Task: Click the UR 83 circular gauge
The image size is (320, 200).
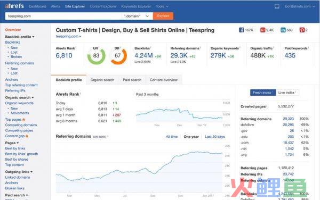Action: click(x=96, y=55)
